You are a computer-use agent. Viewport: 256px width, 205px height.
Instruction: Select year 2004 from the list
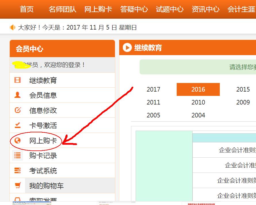click(198, 115)
